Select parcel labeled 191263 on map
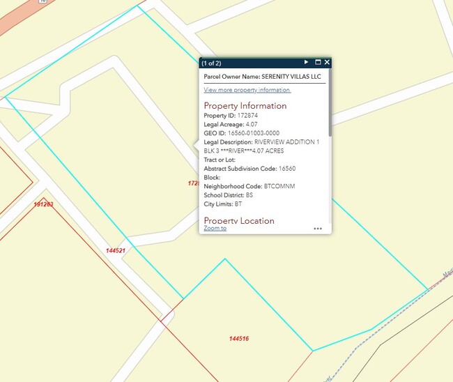 click(43, 204)
